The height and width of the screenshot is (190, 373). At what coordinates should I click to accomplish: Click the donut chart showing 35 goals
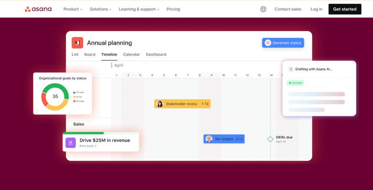pyautogui.click(x=55, y=97)
